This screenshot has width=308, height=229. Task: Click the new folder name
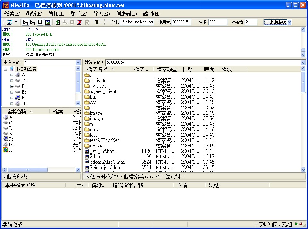[94, 130]
